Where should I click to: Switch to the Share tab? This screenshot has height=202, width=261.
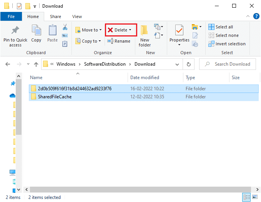click(x=55, y=17)
